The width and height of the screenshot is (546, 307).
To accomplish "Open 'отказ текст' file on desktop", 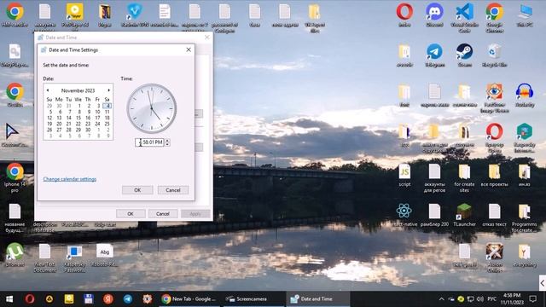I will pyautogui.click(x=495, y=215).
